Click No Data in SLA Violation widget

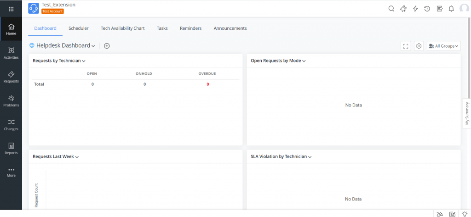click(x=354, y=199)
